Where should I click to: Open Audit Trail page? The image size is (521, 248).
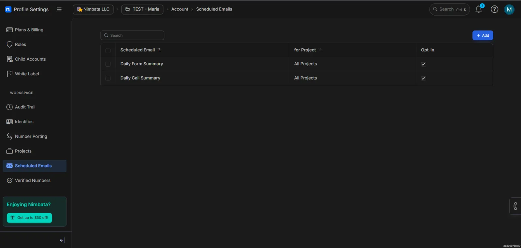(x=35, y=107)
